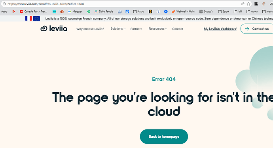Open the wawa bookmarks folder
Image resolution: width=273 pixels, height=148 pixels.
click(x=252, y=11)
